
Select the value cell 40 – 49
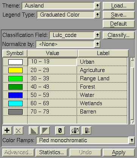52,87
